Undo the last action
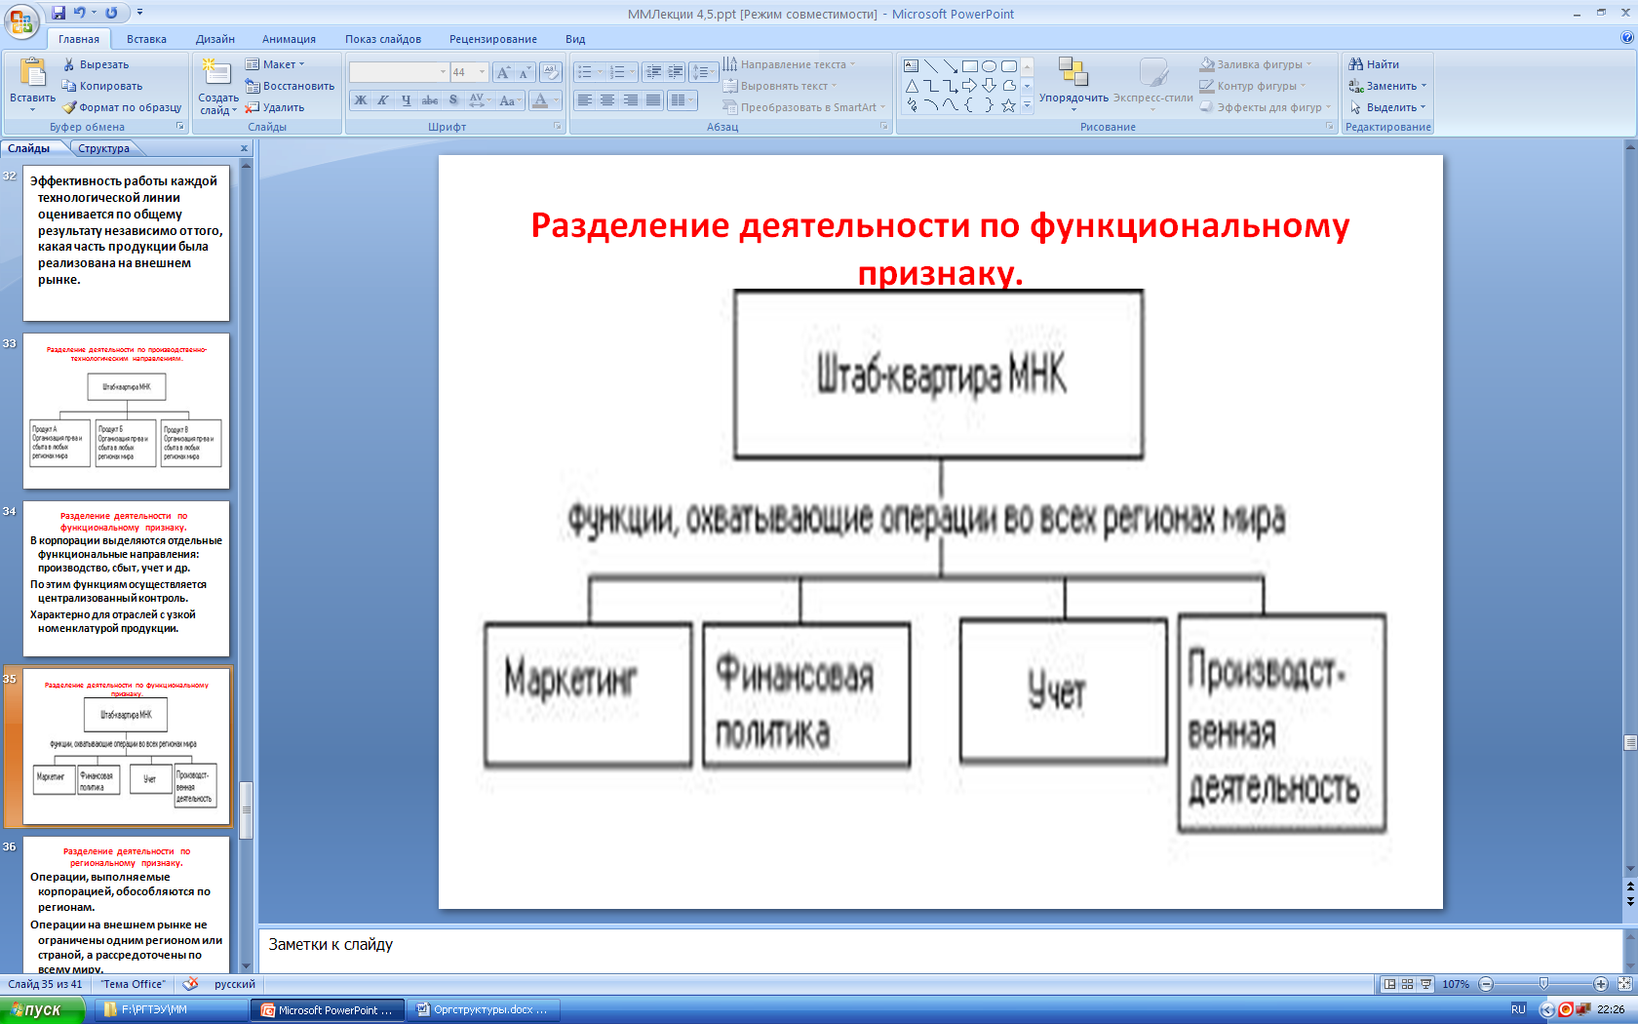1638x1024 pixels. click(x=80, y=13)
